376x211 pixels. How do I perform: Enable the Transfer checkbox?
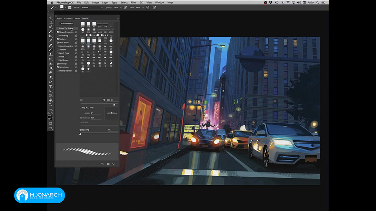pyautogui.click(x=58, y=50)
